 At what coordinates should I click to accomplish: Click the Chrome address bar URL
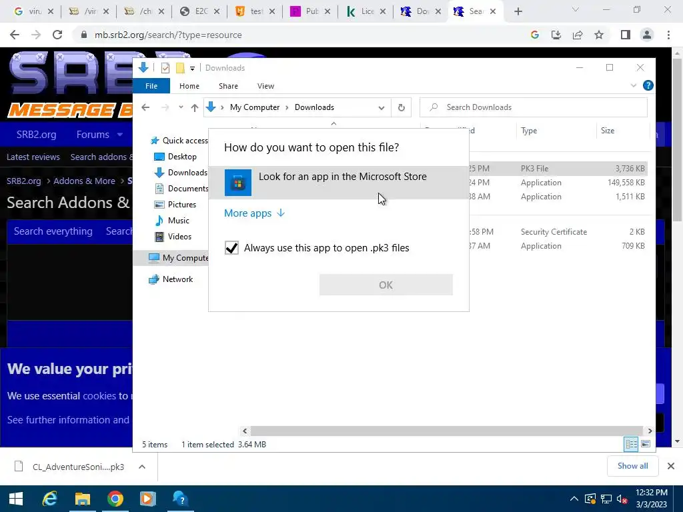pyautogui.click(x=168, y=35)
